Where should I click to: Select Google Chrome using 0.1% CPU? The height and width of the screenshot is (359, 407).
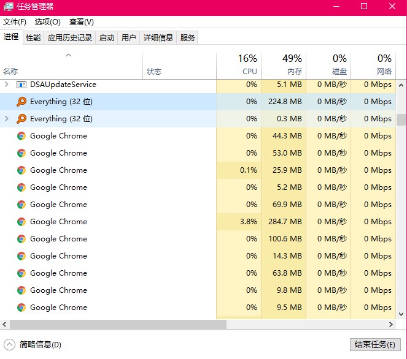[59, 170]
